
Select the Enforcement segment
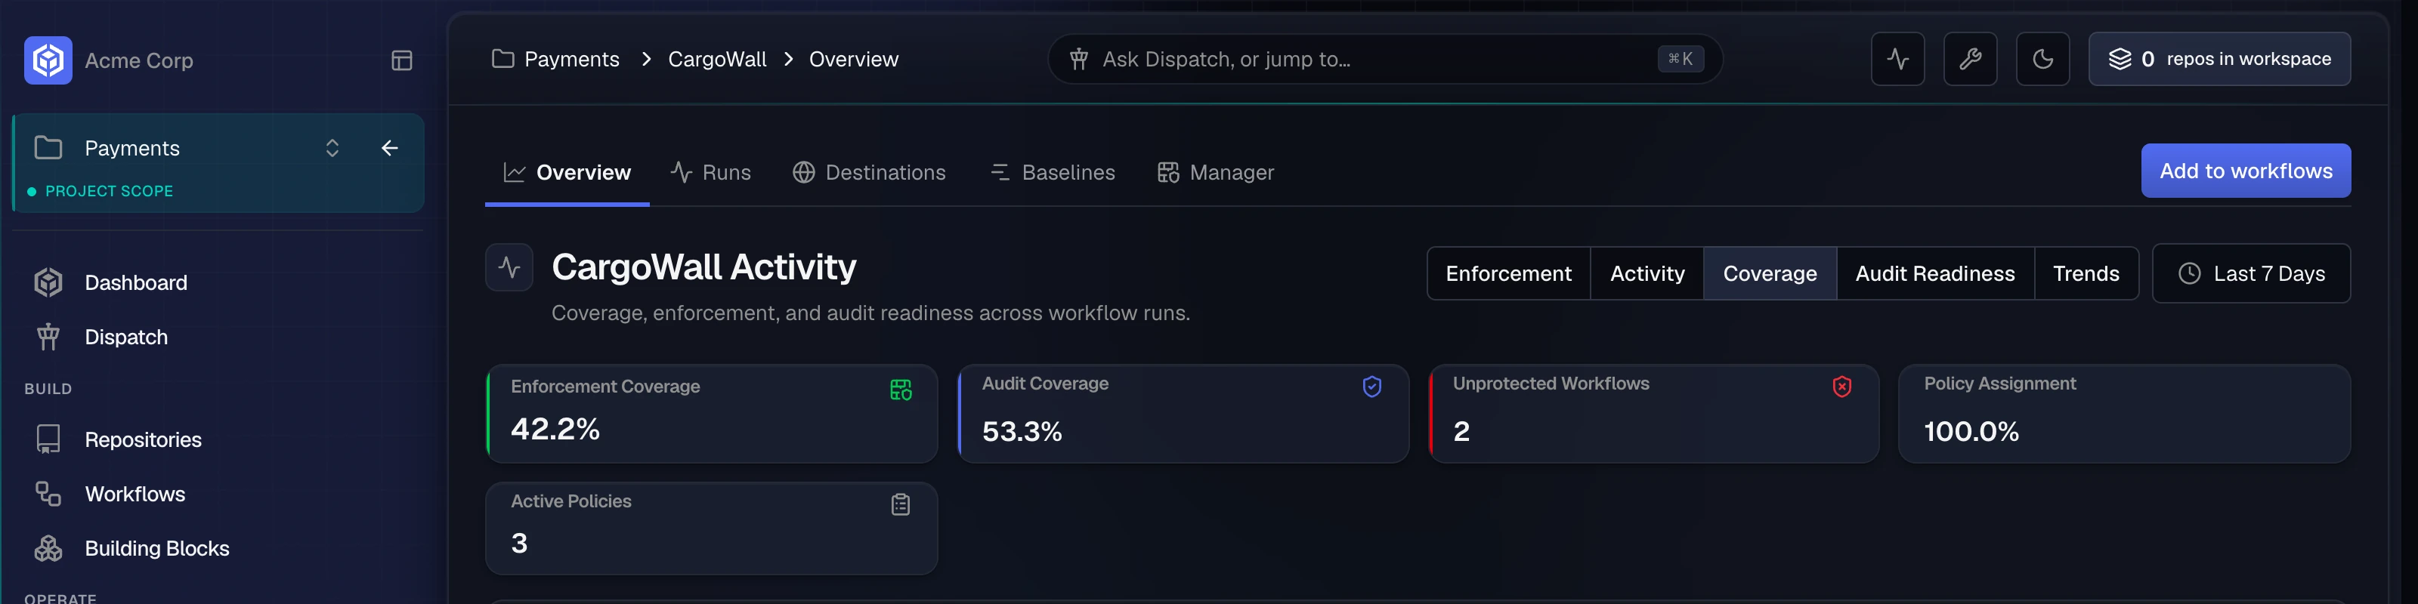(1508, 274)
